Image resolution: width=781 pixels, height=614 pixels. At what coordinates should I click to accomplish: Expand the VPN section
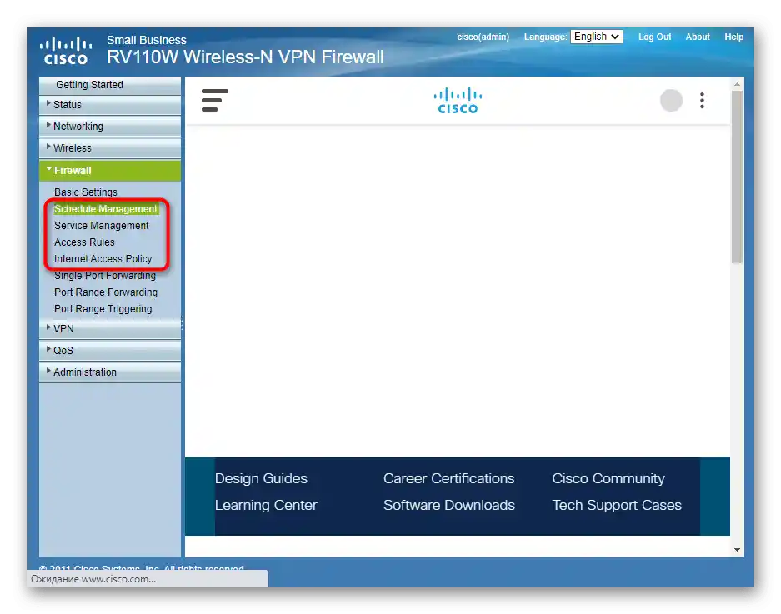point(110,329)
